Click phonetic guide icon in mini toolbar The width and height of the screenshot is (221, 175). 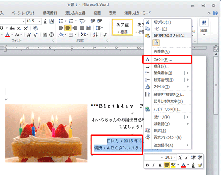(x=193, y=165)
